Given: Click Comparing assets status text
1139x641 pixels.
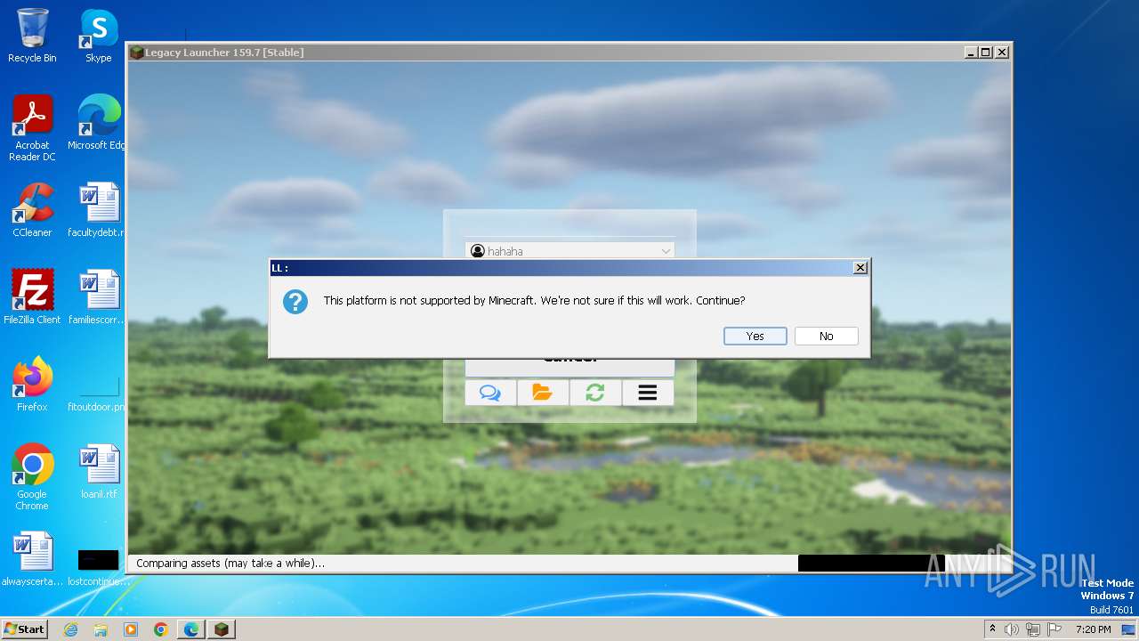Looking at the screenshot, I should pyautogui.click(x=230, y=563).
